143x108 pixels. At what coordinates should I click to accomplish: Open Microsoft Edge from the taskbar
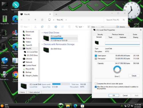75,106
